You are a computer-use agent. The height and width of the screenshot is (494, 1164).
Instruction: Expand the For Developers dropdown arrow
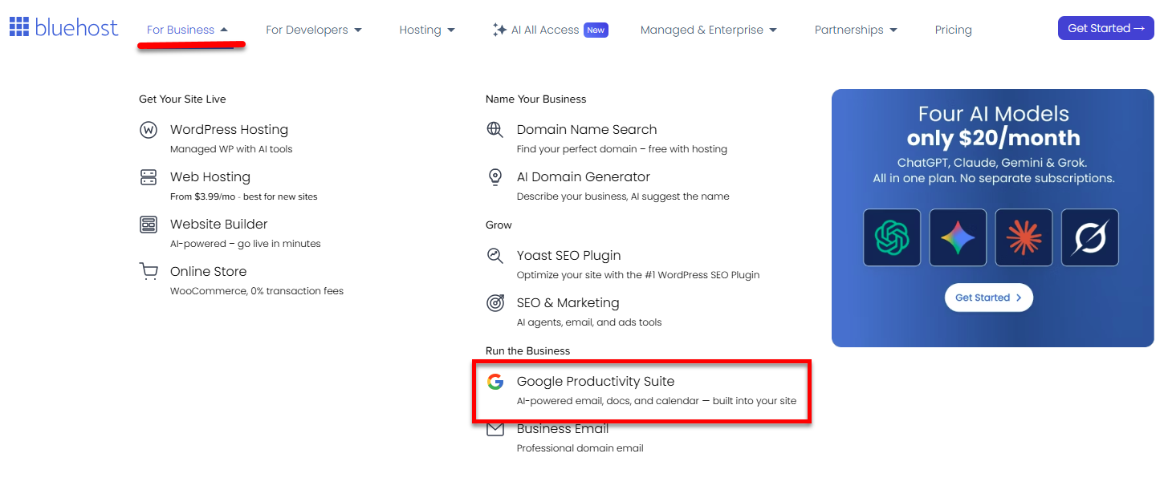click(x=358, y=30)
